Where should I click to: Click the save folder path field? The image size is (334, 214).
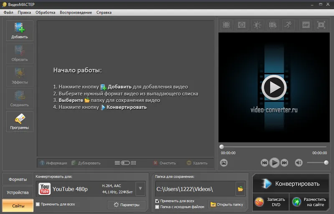coord(195,189)
